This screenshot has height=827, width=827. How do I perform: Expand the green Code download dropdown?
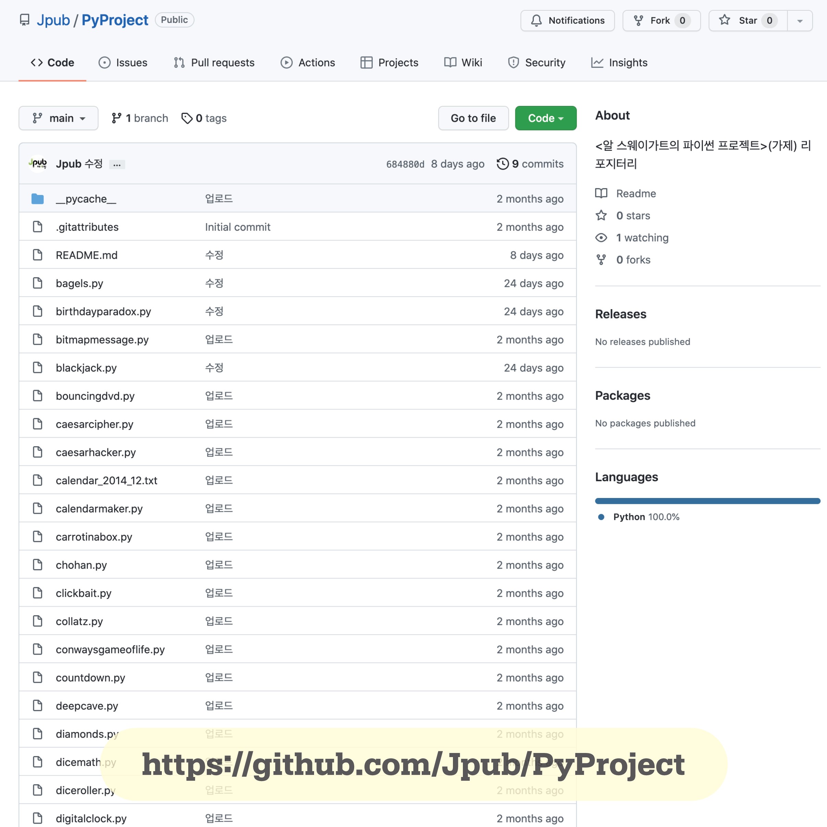coord(545,118)
